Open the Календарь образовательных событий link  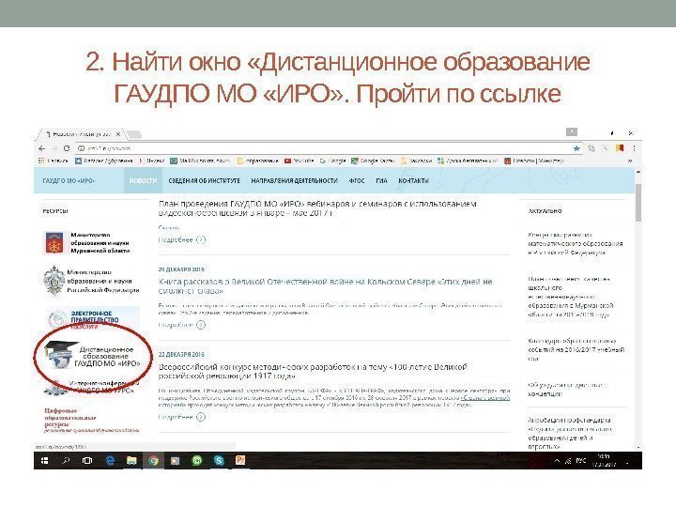point(576,349)
